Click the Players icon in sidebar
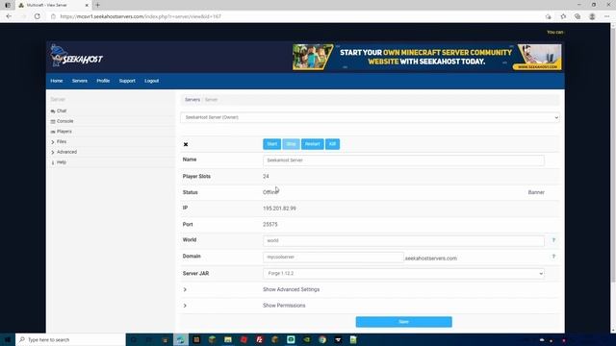Image resolution: width=616 pixels, height=346 pixels. 53,132
